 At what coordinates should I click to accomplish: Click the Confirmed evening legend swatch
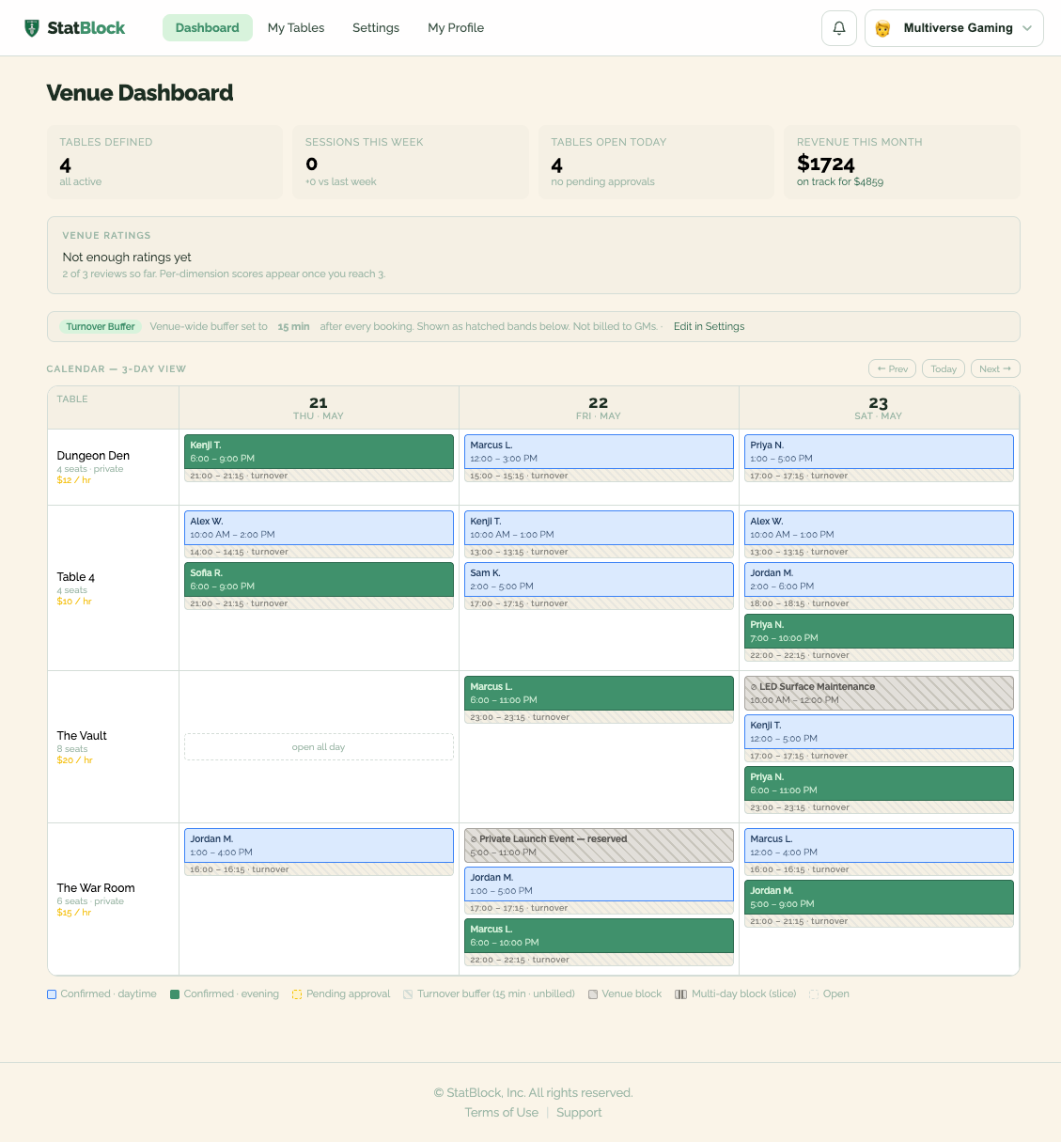[x=175, y=993]
